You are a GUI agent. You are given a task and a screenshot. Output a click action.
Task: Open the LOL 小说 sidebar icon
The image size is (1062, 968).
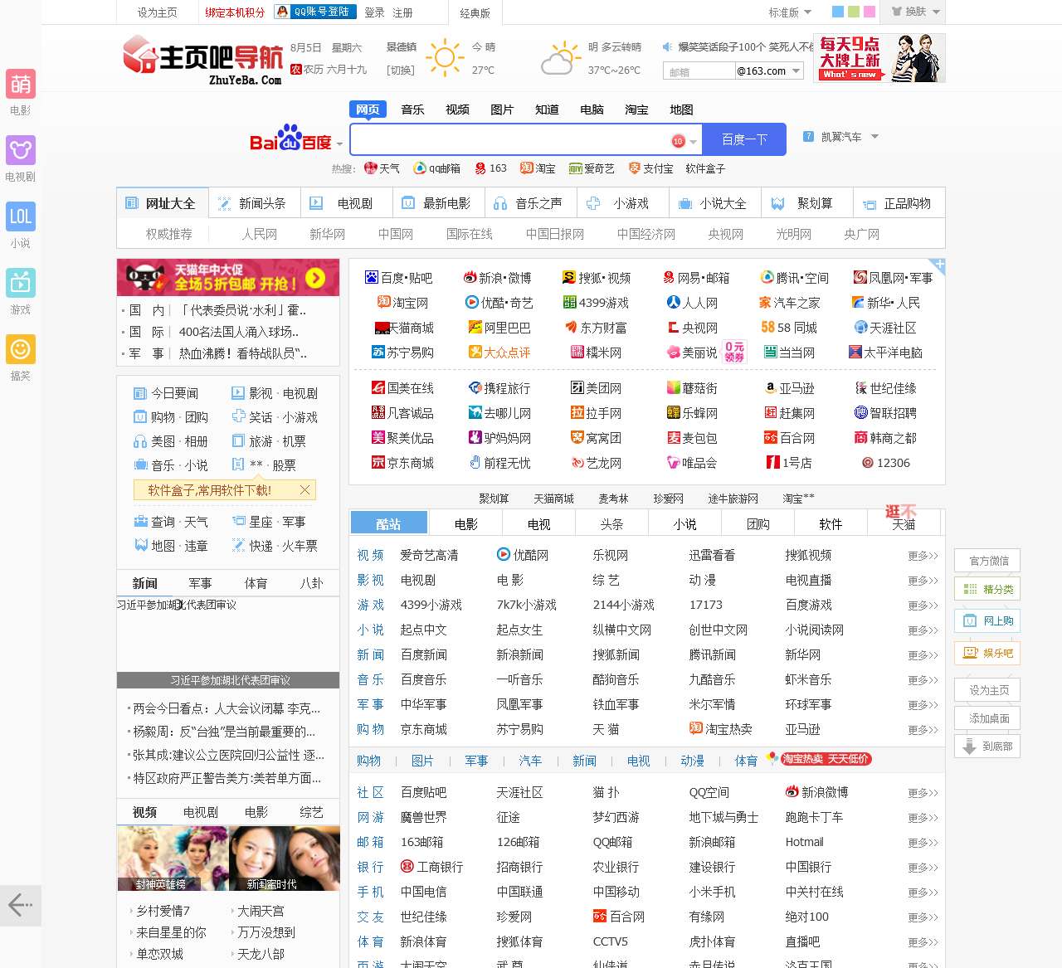21,216
